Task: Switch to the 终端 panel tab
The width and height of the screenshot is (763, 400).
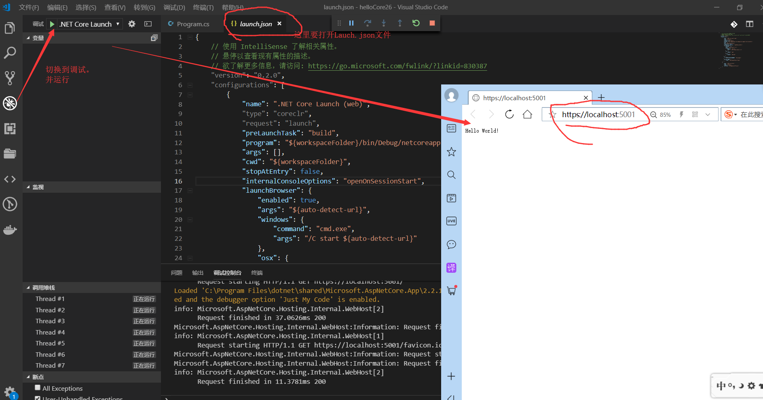Action: [257, 273]
